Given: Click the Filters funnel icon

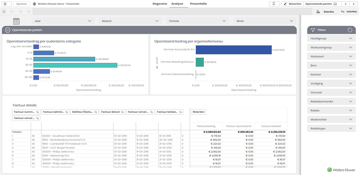Looking at the screenshot, I should [313, 30].
